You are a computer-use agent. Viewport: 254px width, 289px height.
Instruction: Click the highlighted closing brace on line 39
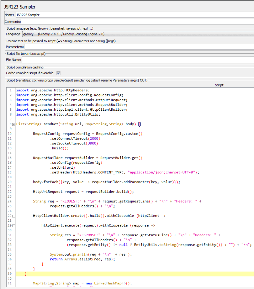point(26,274)
